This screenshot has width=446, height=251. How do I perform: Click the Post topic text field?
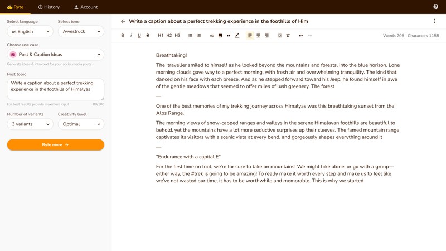pos(56,89)
